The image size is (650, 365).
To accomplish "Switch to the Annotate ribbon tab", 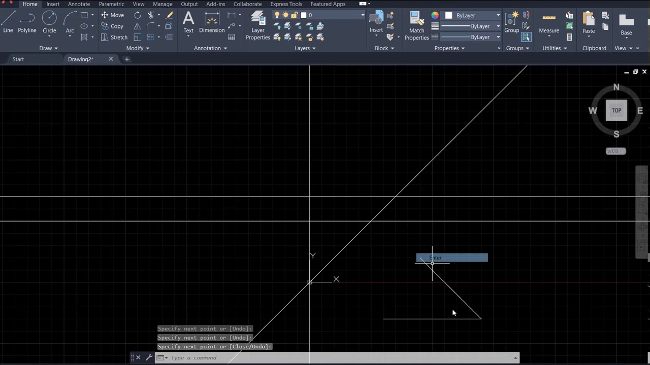I will click(x=79, y=4).
